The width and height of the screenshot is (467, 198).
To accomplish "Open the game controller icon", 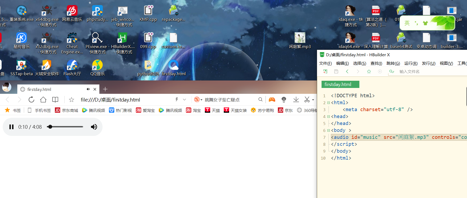I will pos(272,99).
